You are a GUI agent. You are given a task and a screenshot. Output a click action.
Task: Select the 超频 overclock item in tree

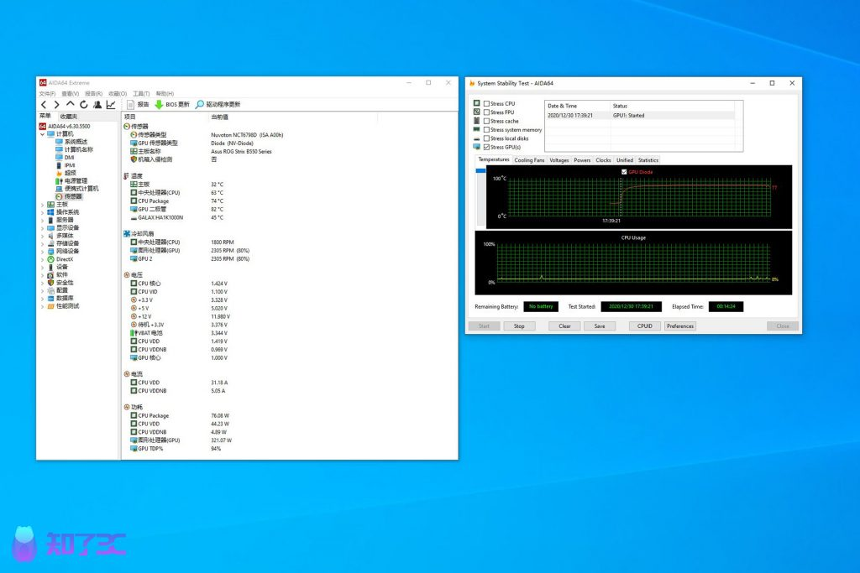[66, 173]
